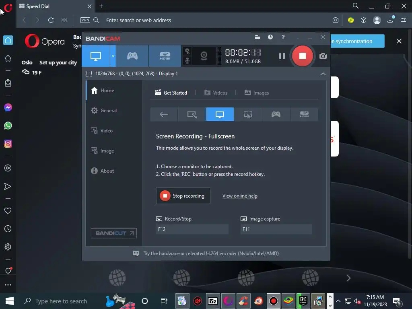Select around mouse recording mode icon
Image resolution: width=412 pixels, height=309 pixels.
point(248,114)
